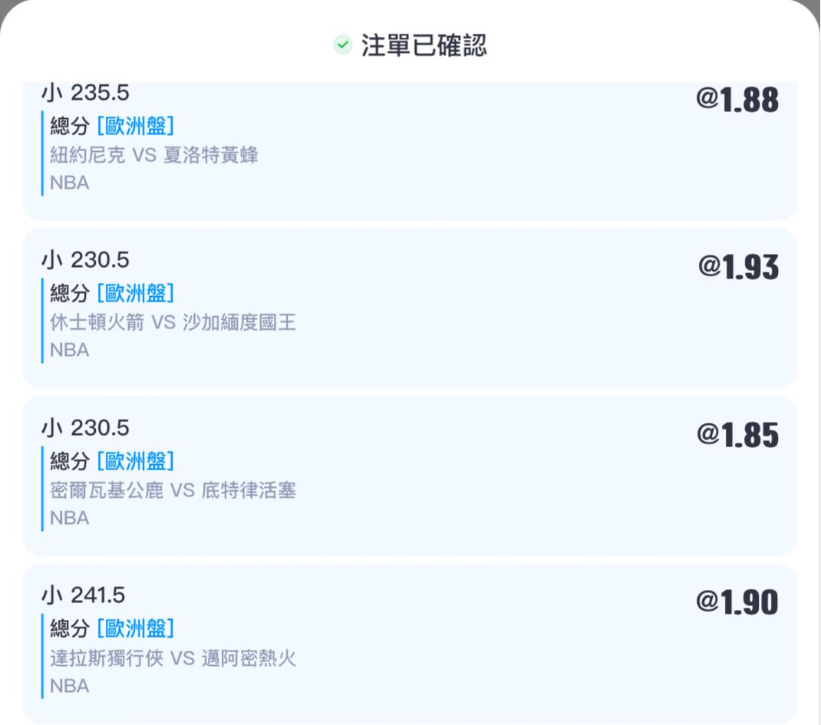Open the 休士頓火箭 VS 沙加緬度國王 match
The height and width of the screenshot is (725, 821).
[173, 322]
